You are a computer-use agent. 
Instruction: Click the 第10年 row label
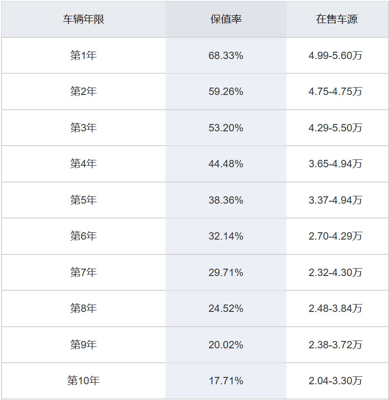click(83, 381)
